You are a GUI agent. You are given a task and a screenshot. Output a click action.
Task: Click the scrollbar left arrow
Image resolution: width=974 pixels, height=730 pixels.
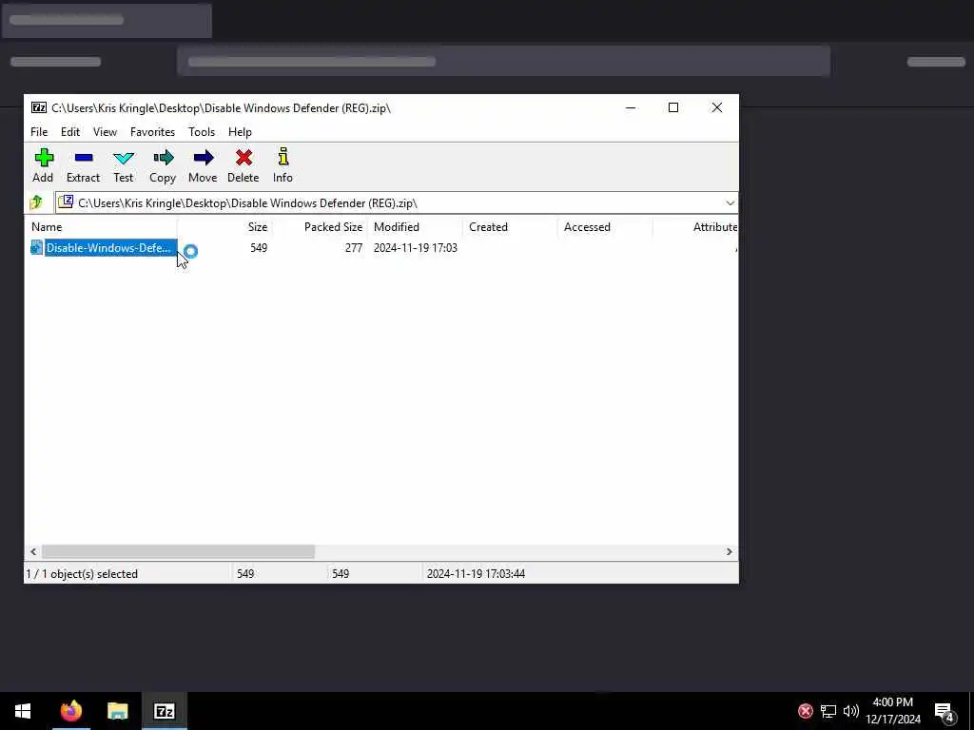tap(33, 551)
